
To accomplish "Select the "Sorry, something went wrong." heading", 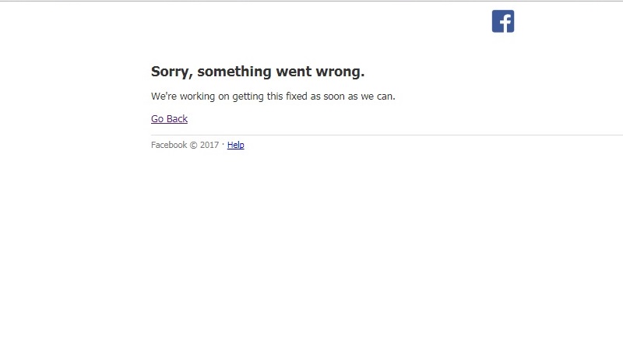I will tap(258, 72).
